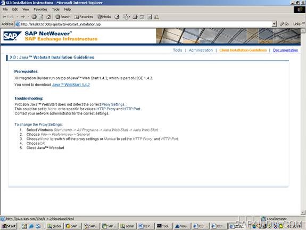Expand the Mail button dropdown arrow
The height and width of the screenshot is (230, 306).
(129, 17)
